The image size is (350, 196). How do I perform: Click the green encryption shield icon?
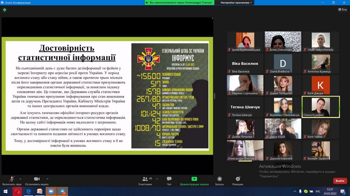(x=4, y=10)
